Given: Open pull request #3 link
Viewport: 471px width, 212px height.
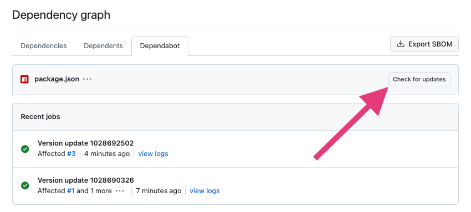Looking at the screenshot, I should point(71,154).
